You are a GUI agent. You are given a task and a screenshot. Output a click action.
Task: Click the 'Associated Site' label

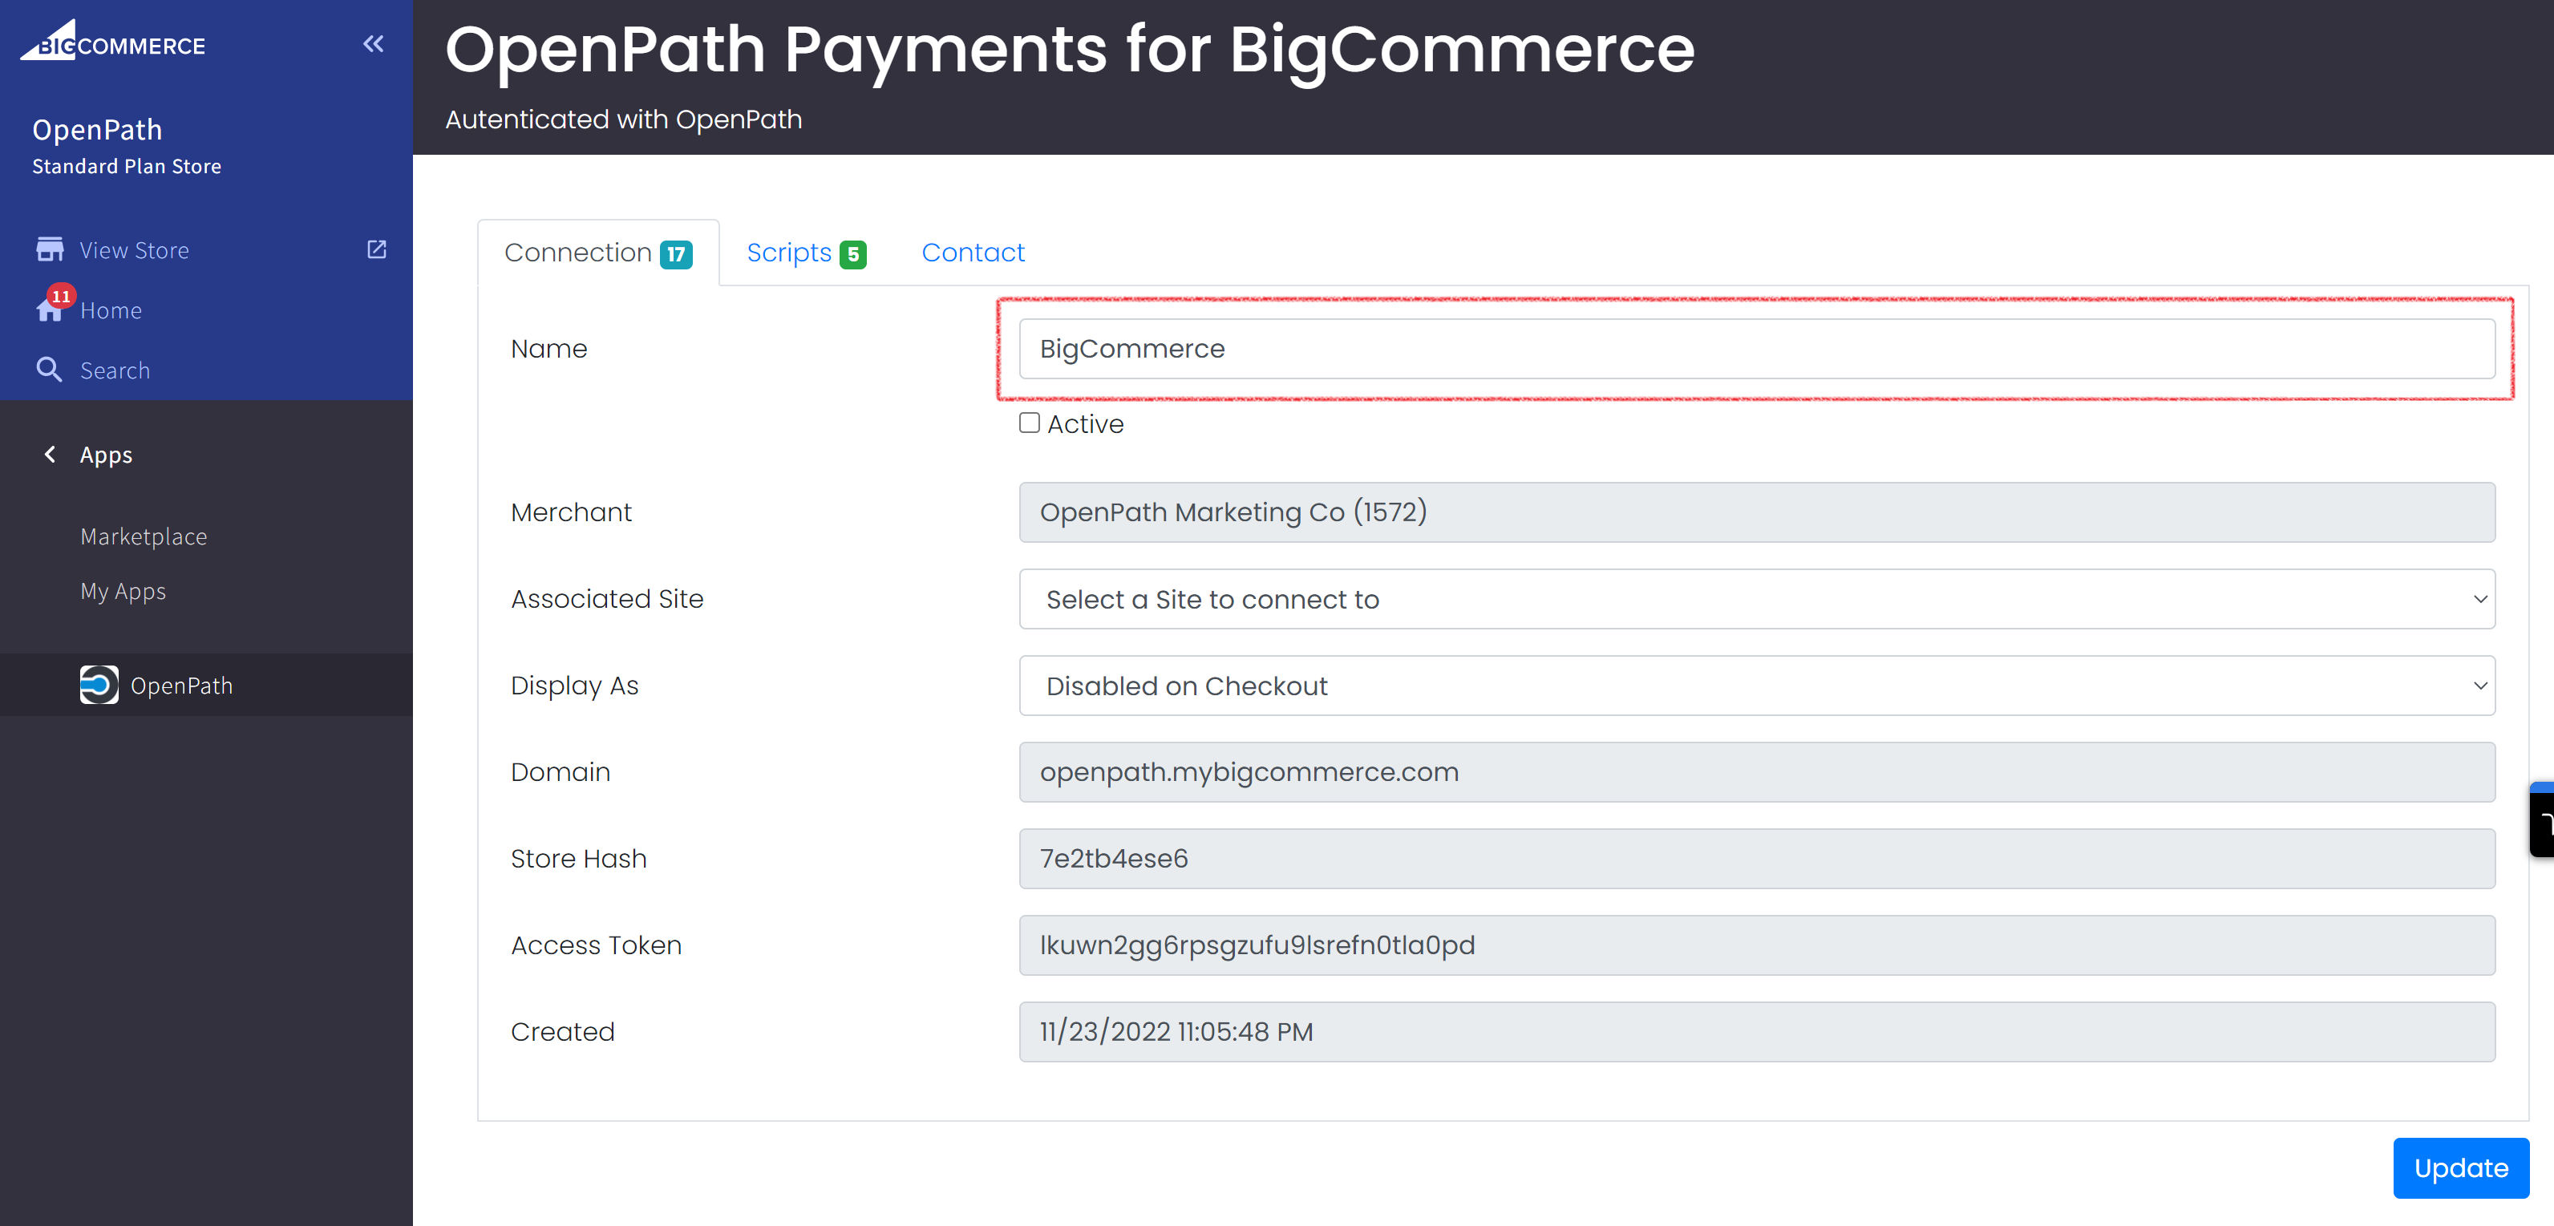(x=607, y=599)
